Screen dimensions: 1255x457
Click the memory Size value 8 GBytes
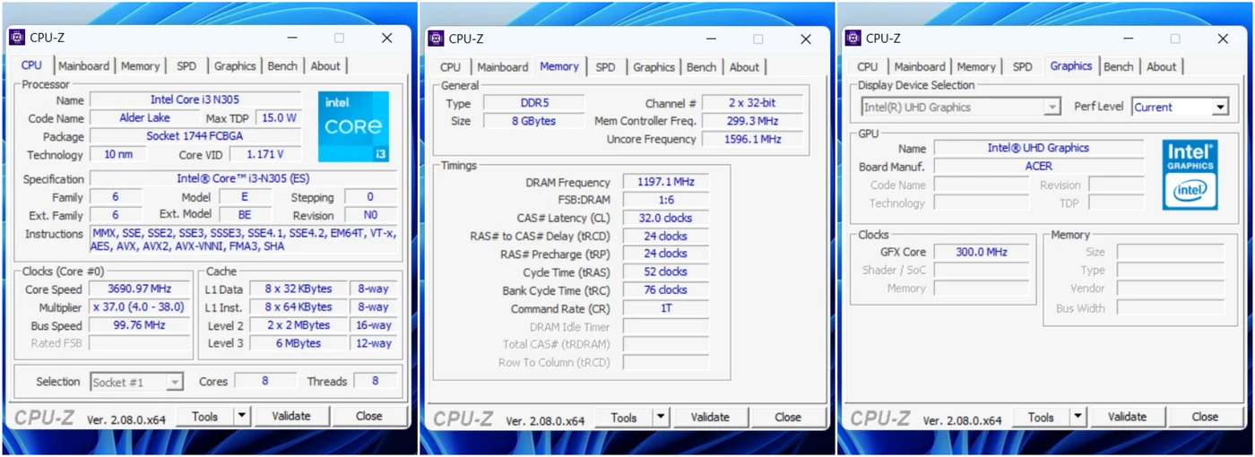coord(534,121)
